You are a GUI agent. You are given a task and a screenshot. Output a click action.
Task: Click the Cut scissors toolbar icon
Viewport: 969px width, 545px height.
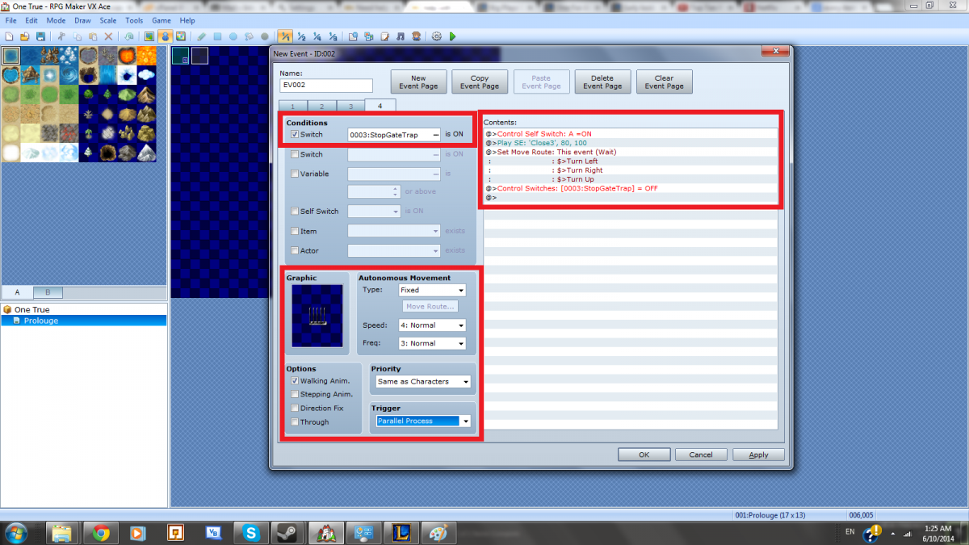coord(61,36)
